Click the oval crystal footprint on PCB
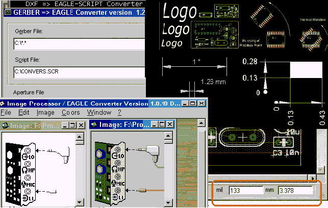The height and width of the screenshot is (208, 328). 242,137
